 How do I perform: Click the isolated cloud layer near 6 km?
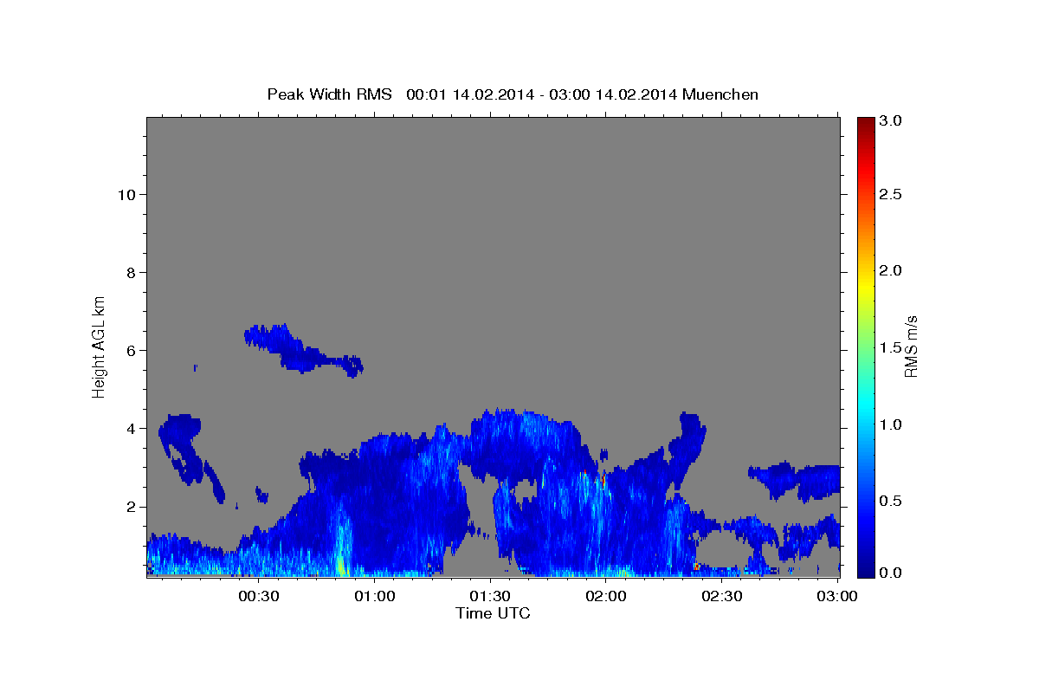(x=303, y=350)
